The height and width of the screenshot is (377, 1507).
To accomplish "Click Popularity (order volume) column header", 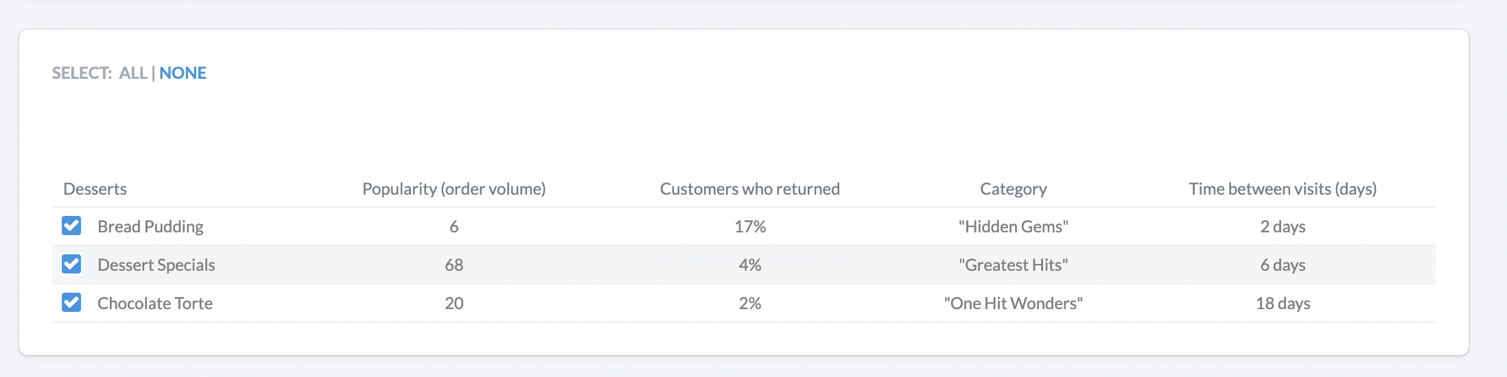I will pos(454,188).
